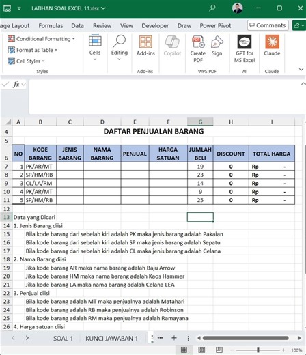
Task: Switch to the SOAL 1 sheet
Action: coord(63,338)
